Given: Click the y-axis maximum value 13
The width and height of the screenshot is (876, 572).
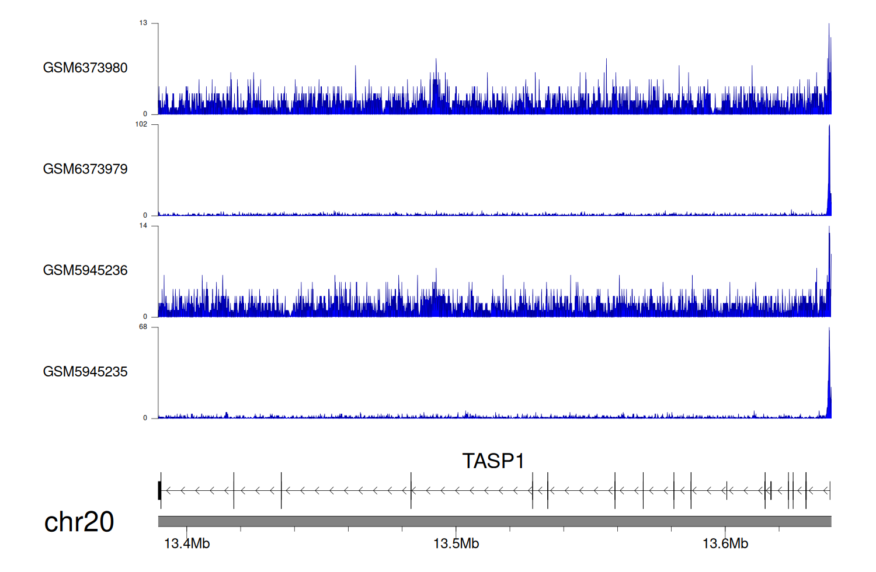Looking at the screenshot, I should [x=143, y=23].
